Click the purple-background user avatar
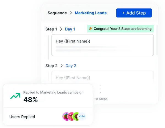The image size is (165, 128). coord(66,116)
